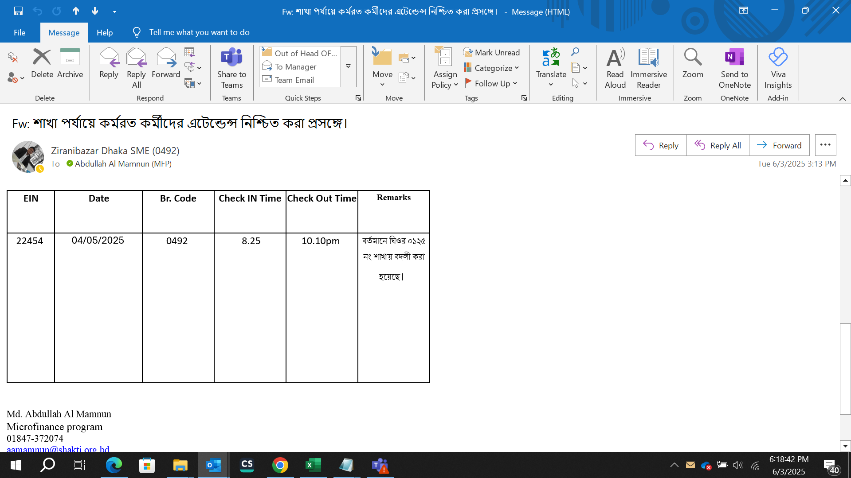Open Quick Steps dialog launcher
The height and width of the screenshot is (478, 851).
[358, 98]
